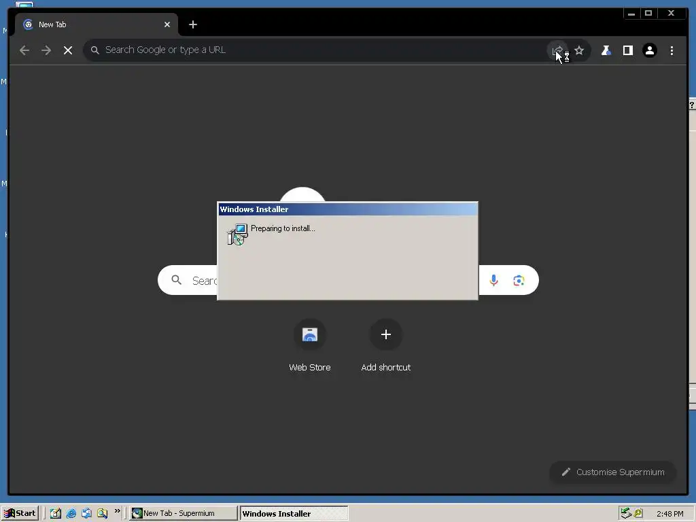
Task: Click the share this page icon
Action: [557, 50]
